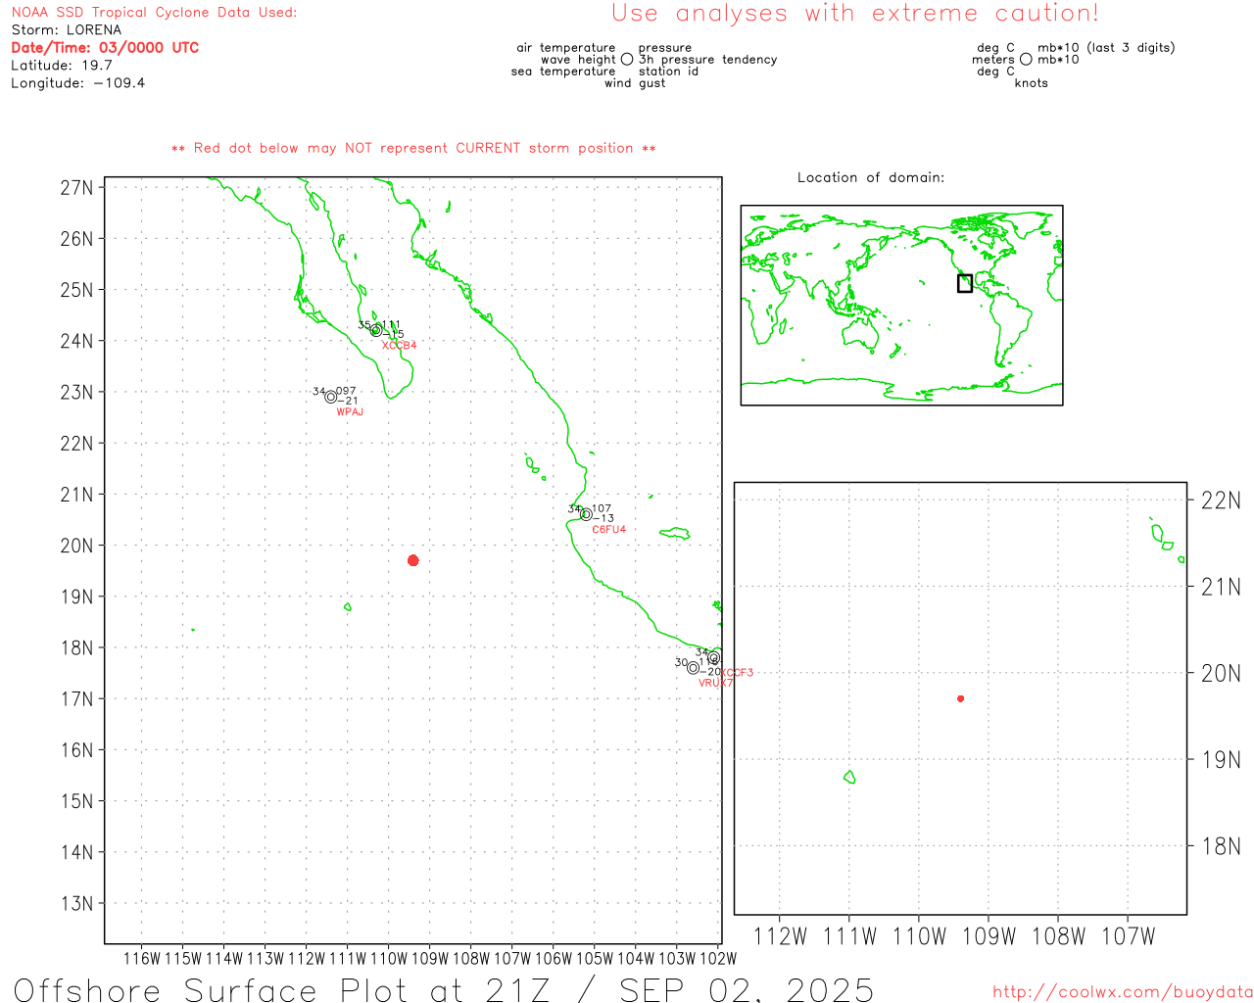1254x1003 pixels.
Task: Click the '3h pressure tendency' legend label
Action: [708, 60]
